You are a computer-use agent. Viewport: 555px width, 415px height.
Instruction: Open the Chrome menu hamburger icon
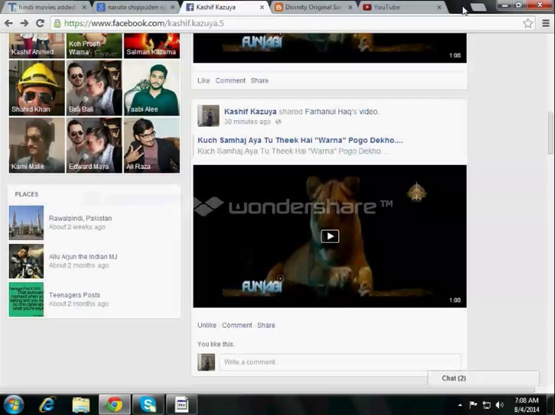coord(546,23)
